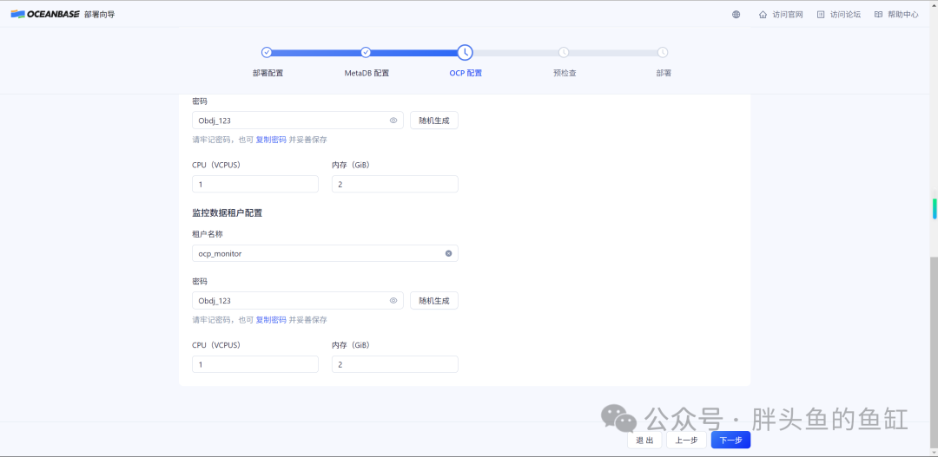Click the upper 复制密码 link
The image size is (938, 457).
(271, 140)
